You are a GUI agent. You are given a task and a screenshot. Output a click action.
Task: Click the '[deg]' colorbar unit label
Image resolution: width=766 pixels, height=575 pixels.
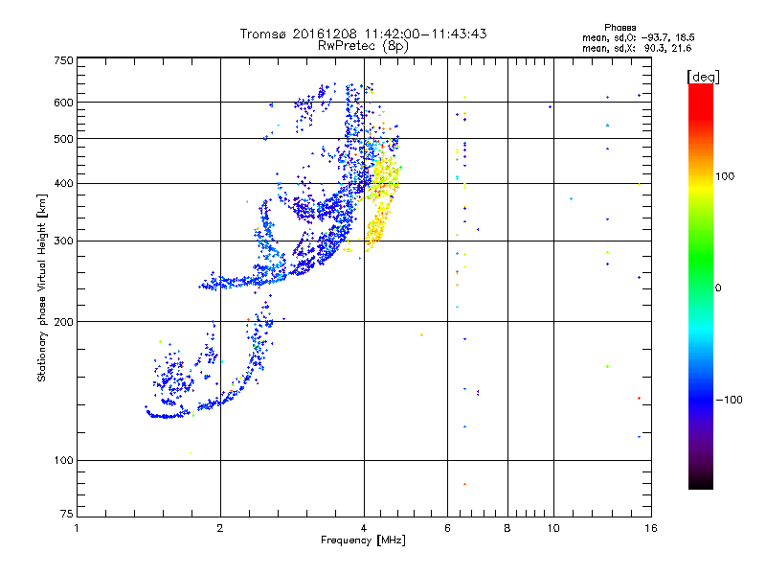(703, 77)
